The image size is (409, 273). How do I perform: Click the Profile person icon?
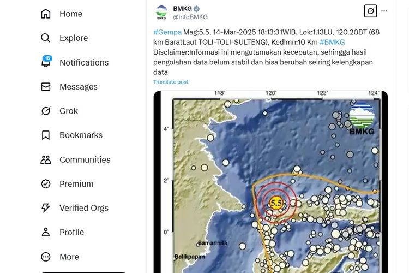(46, 232)
